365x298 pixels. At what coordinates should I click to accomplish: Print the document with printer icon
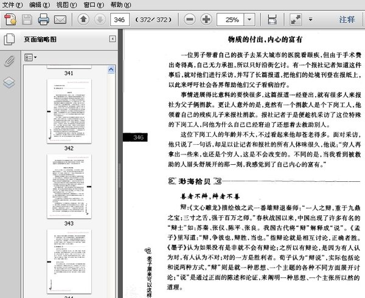[44, 19]
